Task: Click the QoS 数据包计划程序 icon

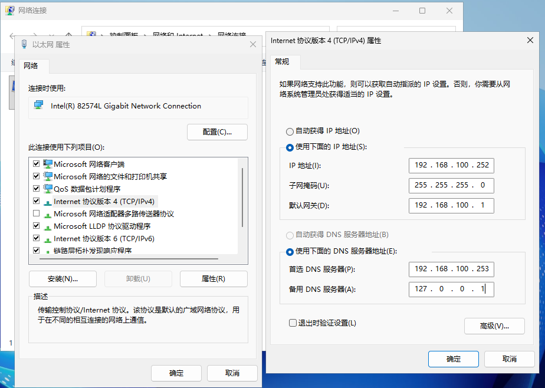Action: pyautogui.click(x=48, y=189)
